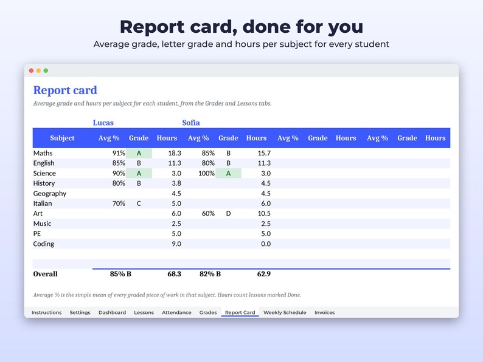
Task: Click Lucas's overall 85% B
Action: click(x=120, y=274)
